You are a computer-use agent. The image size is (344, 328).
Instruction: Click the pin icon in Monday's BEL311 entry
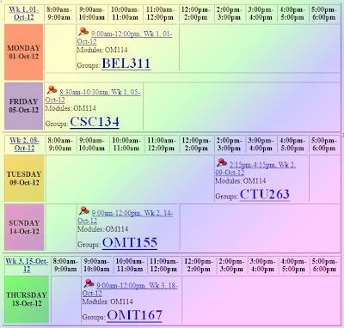coord(83,31)
